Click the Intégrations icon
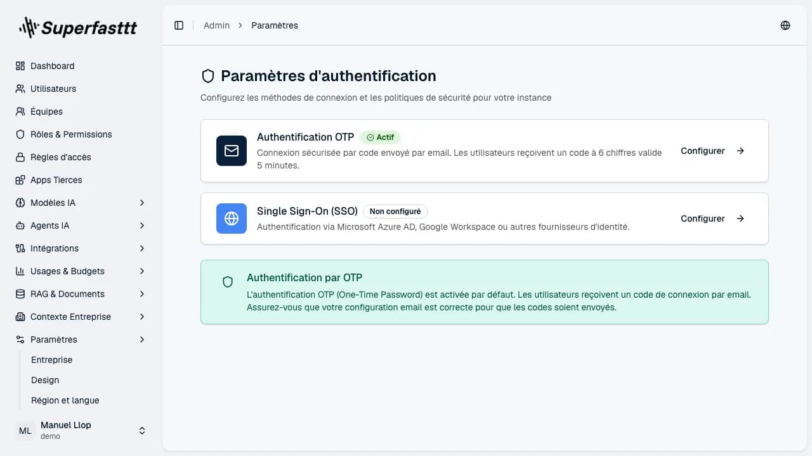 (x=20, y=248)
